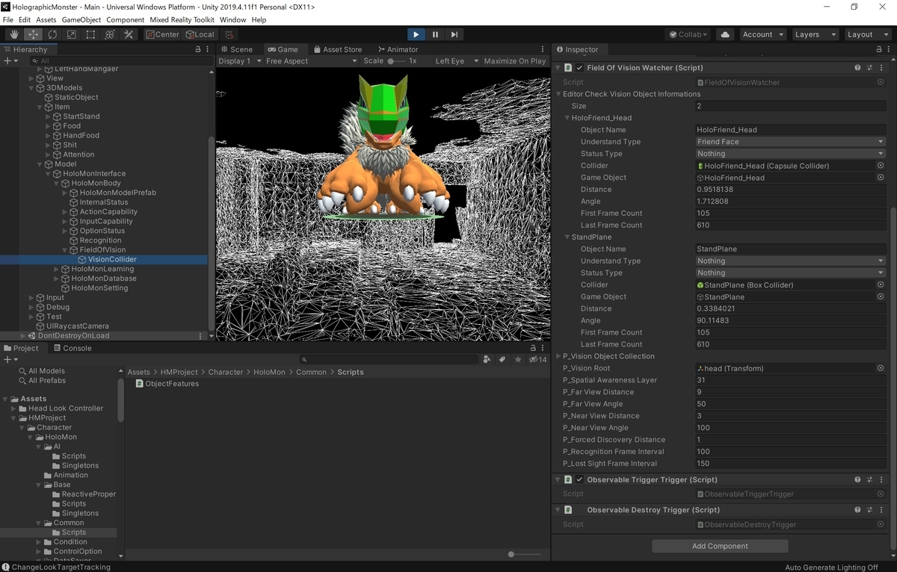Select the Hand tool in the toolbar

tap(14, 34)
